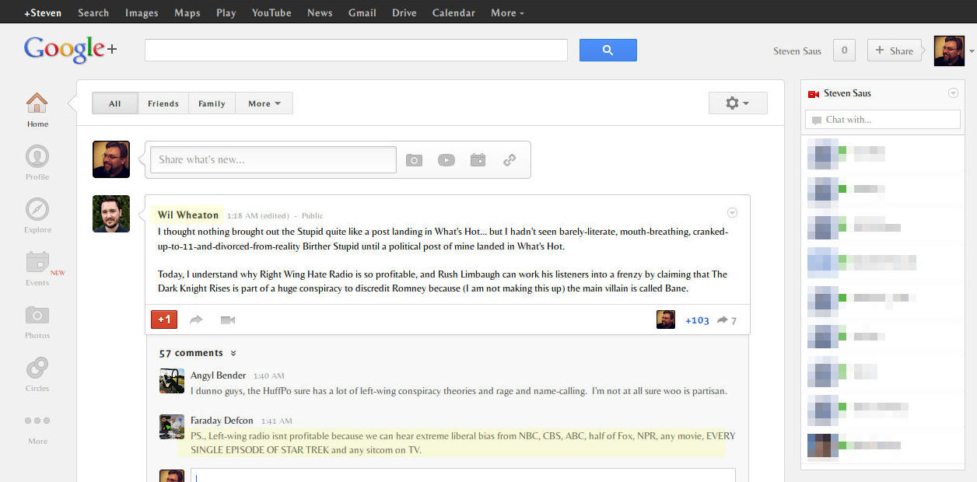Image resolution: width=977 pixels, height=482 pixels.
Task: Open More dropdown in top black bar
Action: coord(507,12)
